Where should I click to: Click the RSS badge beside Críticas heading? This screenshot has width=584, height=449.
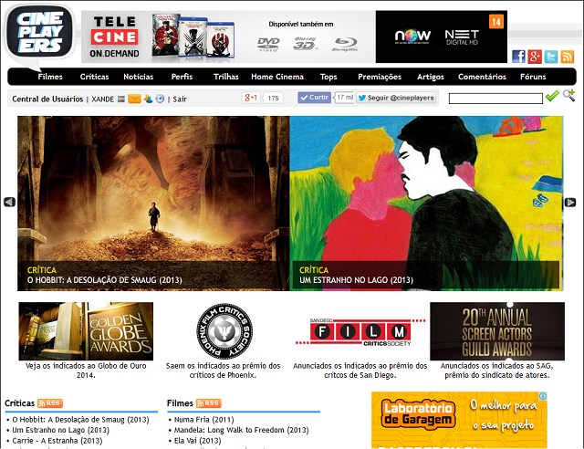click(x=50, y=403)
